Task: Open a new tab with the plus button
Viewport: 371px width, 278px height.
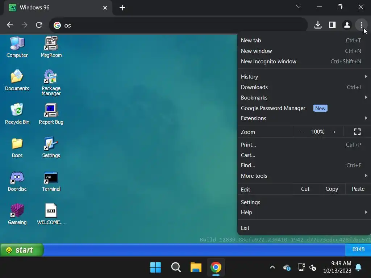Action: (122, 8)
